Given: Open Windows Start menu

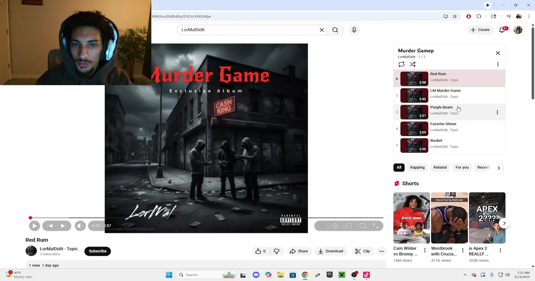Looking at the screenshot, I should point(169,275).
